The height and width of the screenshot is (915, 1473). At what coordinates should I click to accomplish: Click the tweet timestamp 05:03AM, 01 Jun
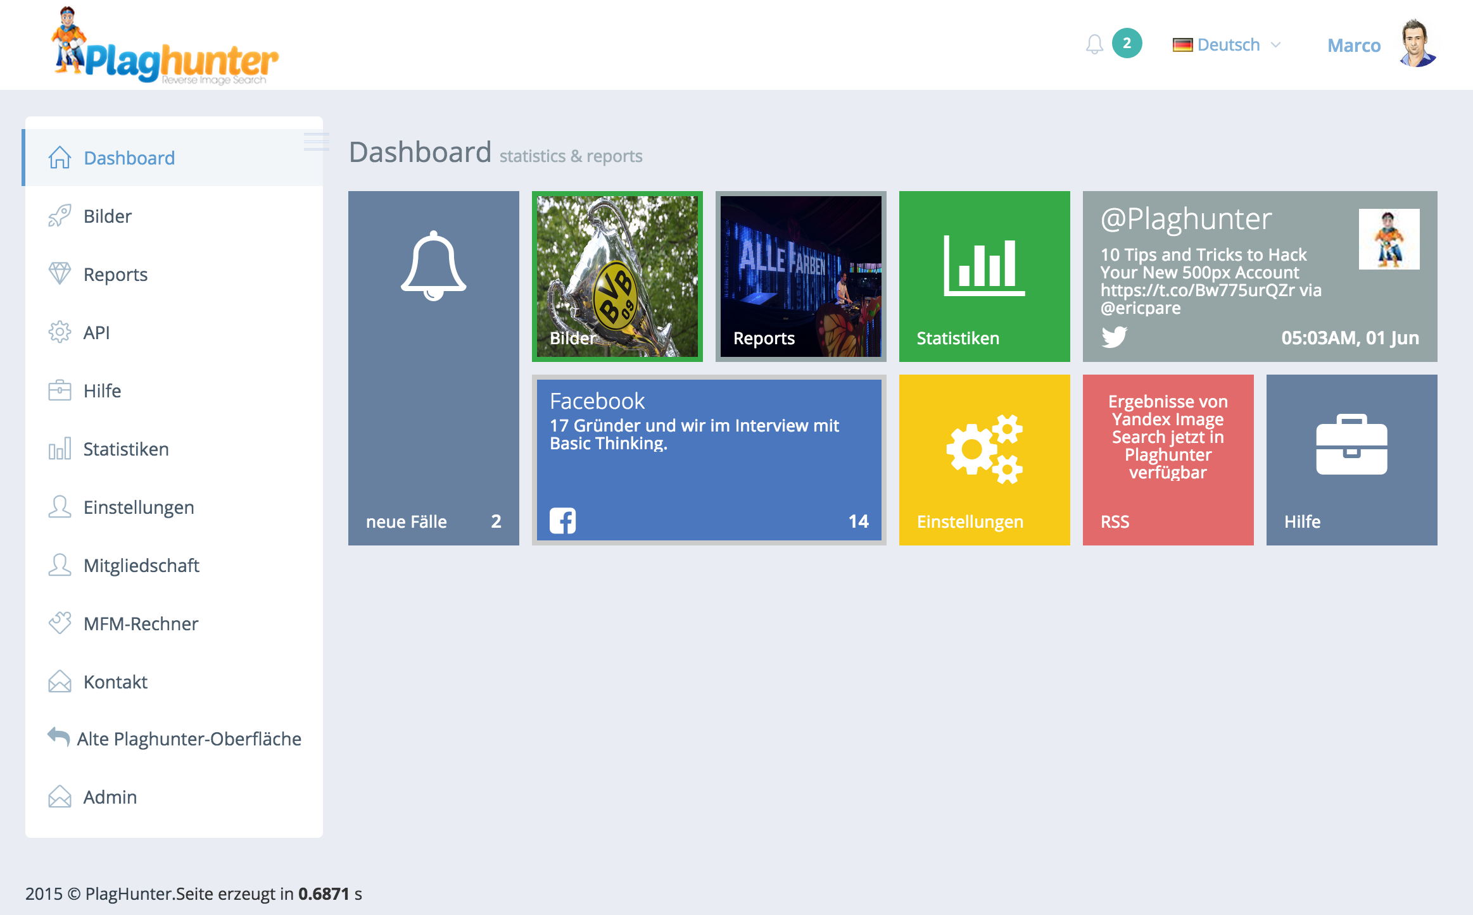click(1350, 338)
